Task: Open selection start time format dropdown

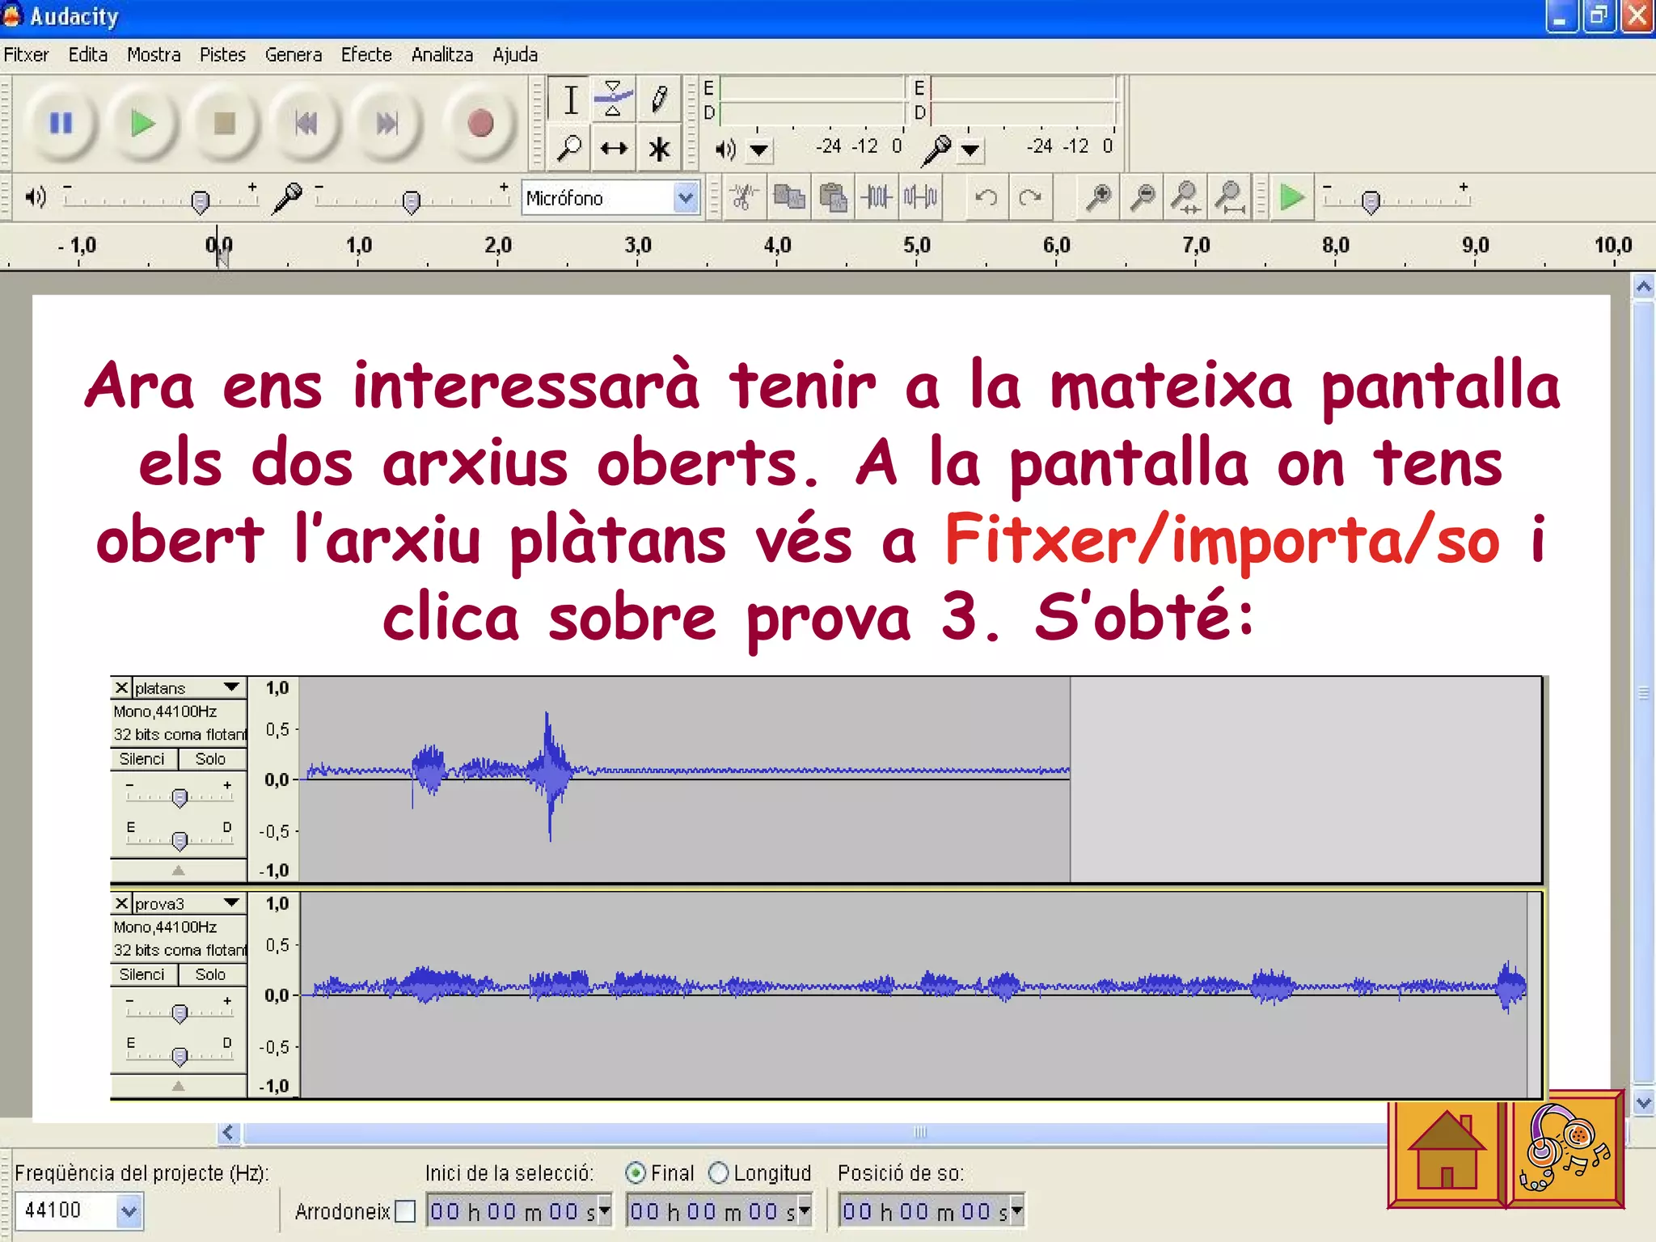Action: point(603,1210)
